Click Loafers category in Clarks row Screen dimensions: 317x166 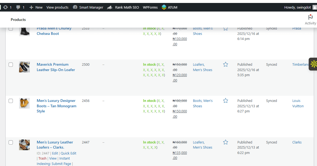[198, 142]
